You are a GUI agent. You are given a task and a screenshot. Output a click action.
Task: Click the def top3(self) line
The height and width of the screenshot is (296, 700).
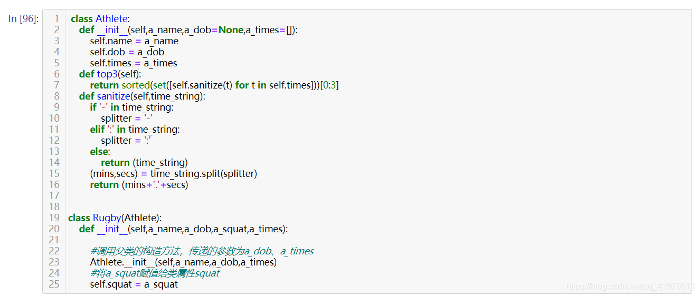pyautogui.click(x=110, y=74)
